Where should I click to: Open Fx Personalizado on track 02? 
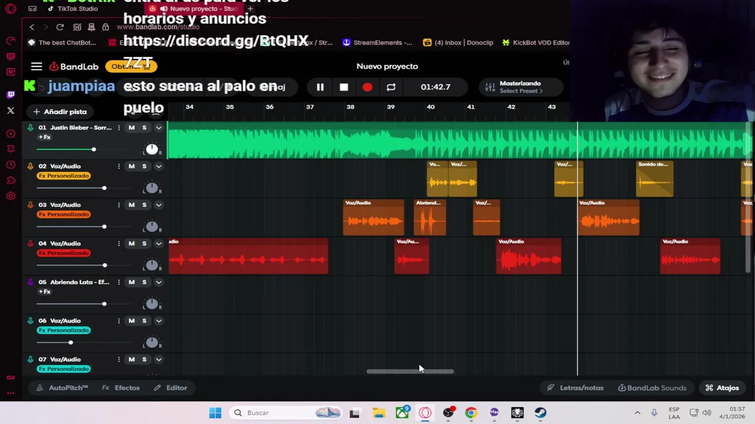[64, 176]
